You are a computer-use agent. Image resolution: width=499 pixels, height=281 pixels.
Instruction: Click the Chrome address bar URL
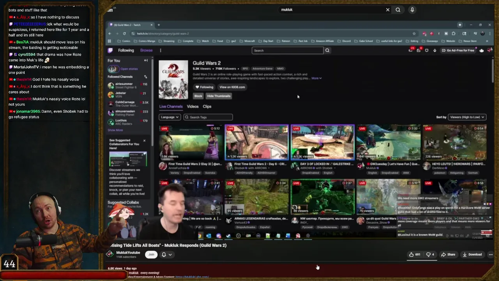[163, 34]
